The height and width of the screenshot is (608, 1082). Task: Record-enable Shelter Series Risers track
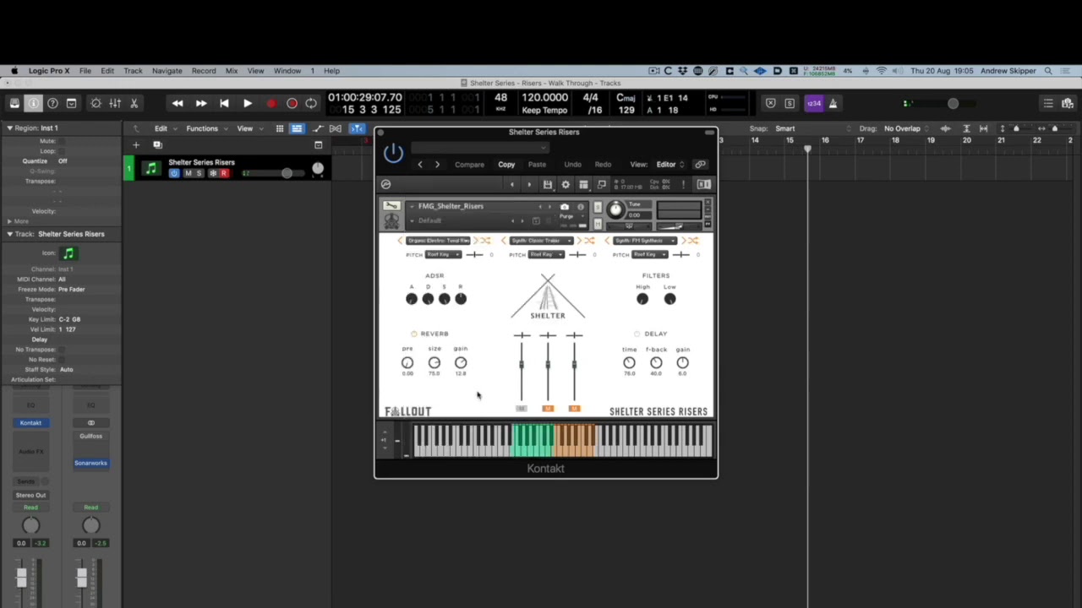click(x=224, y=173)
